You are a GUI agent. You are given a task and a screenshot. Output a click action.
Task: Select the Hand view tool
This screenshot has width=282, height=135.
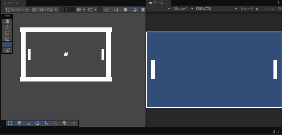7,21
